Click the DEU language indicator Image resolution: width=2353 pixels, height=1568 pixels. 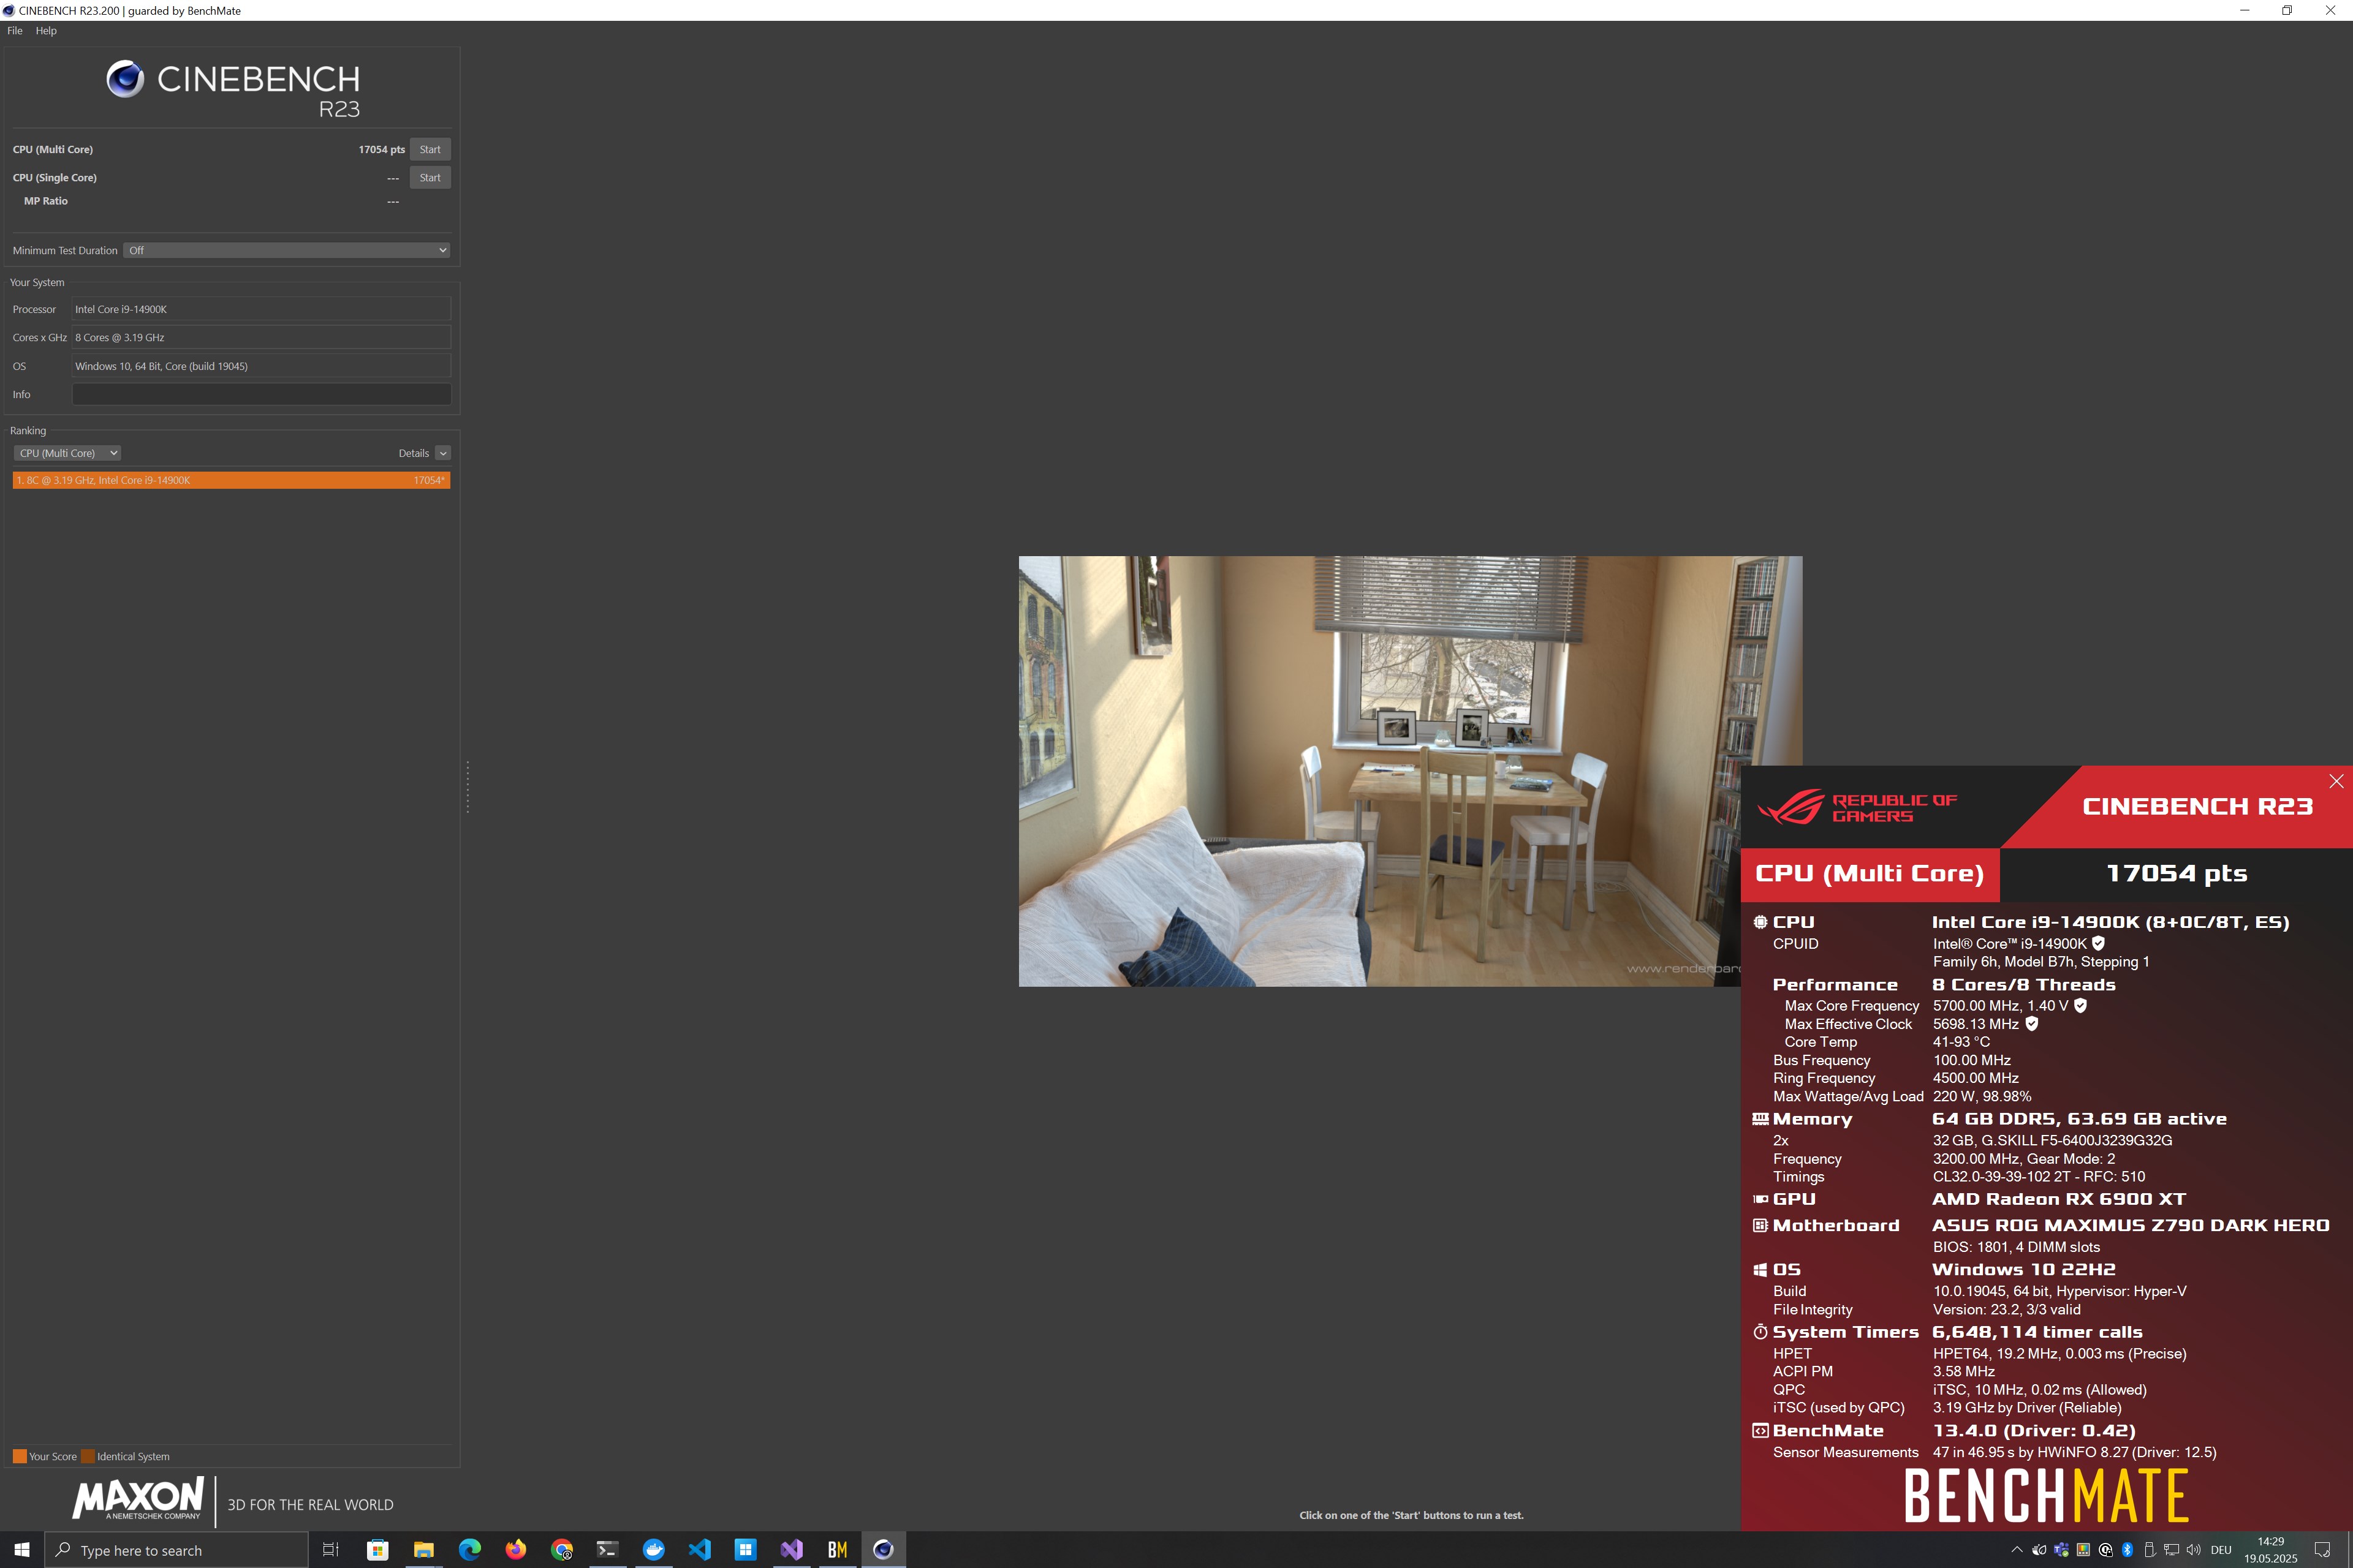click(2221, 1550)
